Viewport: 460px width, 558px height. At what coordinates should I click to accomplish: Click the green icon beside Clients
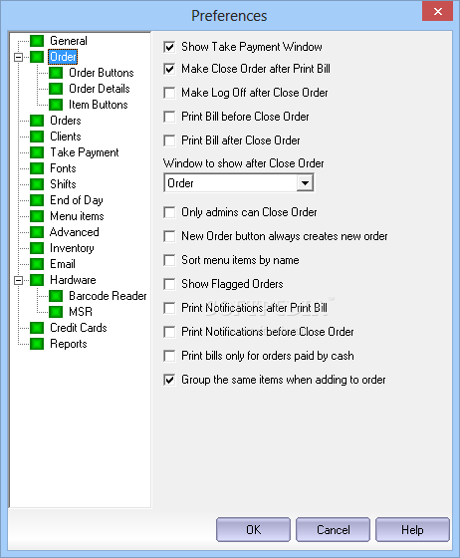pyautogui.click(x=37, y=137)
